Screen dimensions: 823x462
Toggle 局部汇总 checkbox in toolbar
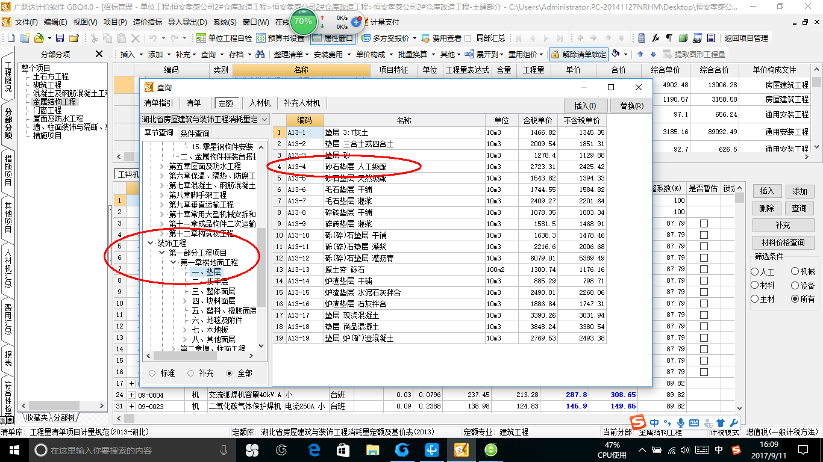click(468, 38)
